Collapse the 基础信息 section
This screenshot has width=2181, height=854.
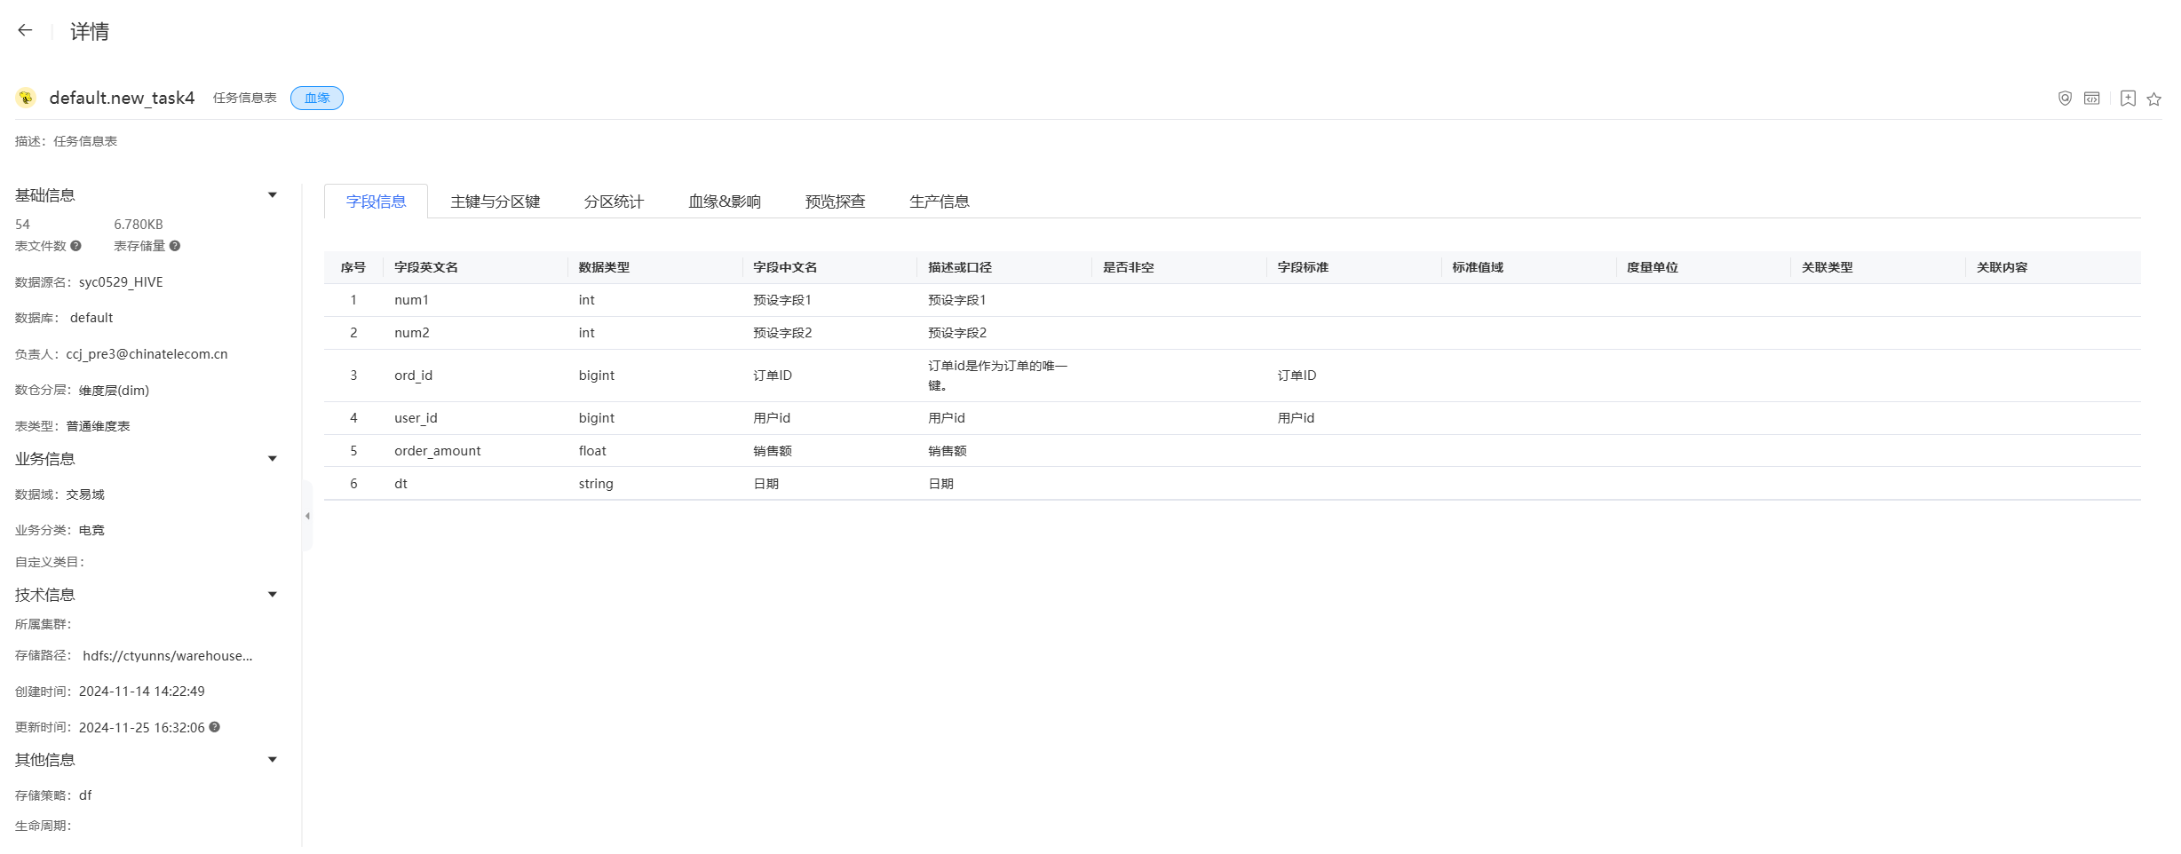273,195
